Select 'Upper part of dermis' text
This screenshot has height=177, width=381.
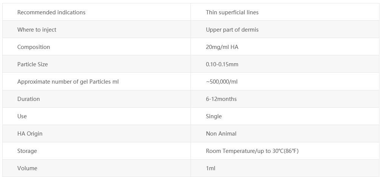tap(232, 30)
